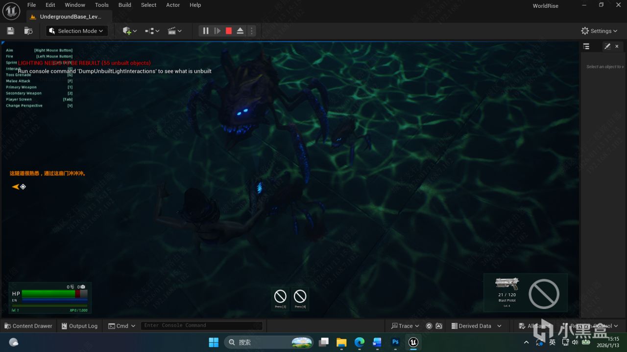Expand the Cmd console type dropdown
Viewport: 627px width, 352px height.
tap(122, 326)
